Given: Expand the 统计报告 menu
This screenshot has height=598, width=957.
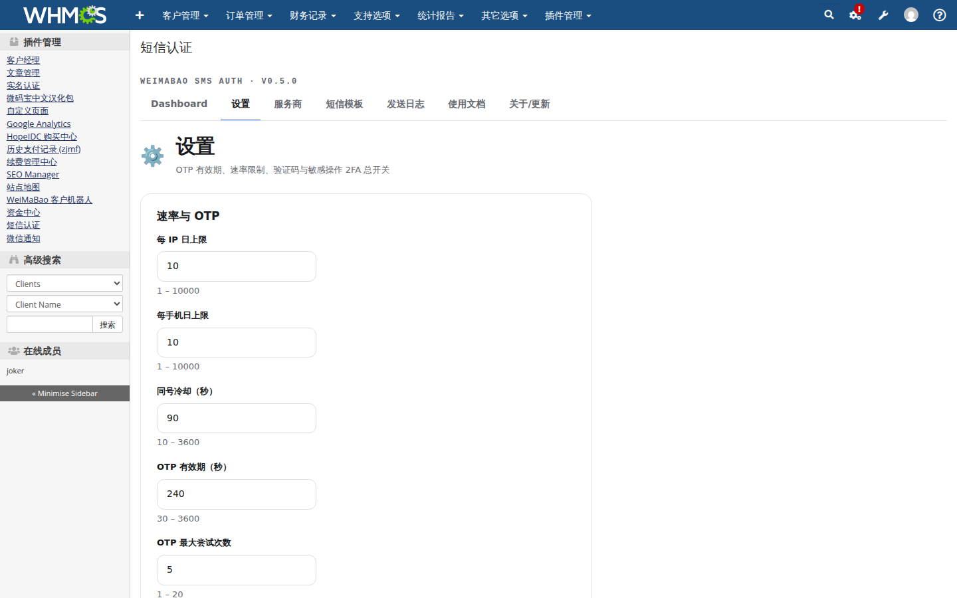Looking at the screenshot, I should (441, 15).
